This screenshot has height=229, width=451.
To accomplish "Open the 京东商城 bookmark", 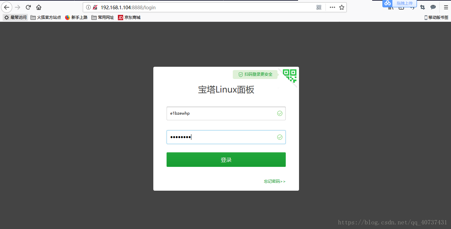I will tap(129, 18).
